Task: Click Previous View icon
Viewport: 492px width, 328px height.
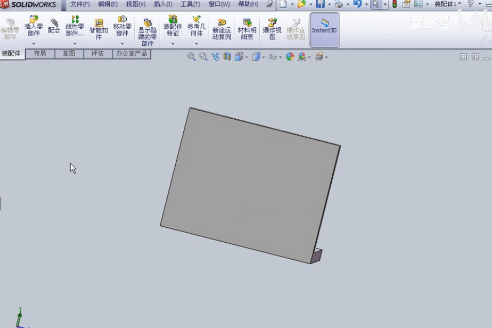Action: tap(215, 57)
